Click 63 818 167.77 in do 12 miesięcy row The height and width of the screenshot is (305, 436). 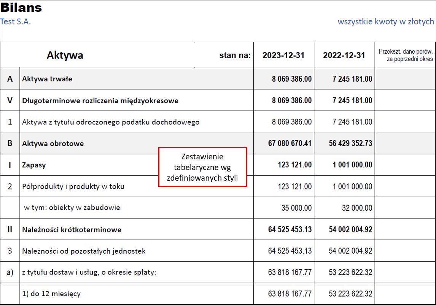[x=290, y=294]
